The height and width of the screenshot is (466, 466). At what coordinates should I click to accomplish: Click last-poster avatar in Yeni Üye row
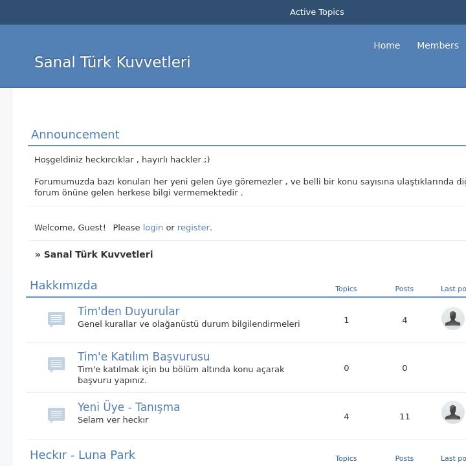pos(452,412)
